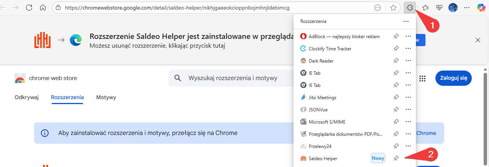This screenshot has height=167, width=489.
Task: Open Browser essentials heartbeat icon
Action: coord(439,8)
